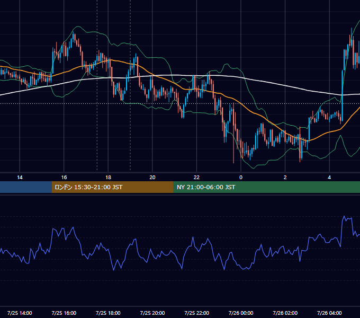Click hour label 14 on price chart axis
The height and width of the screenshot is (318, 360).
point(20,178)
